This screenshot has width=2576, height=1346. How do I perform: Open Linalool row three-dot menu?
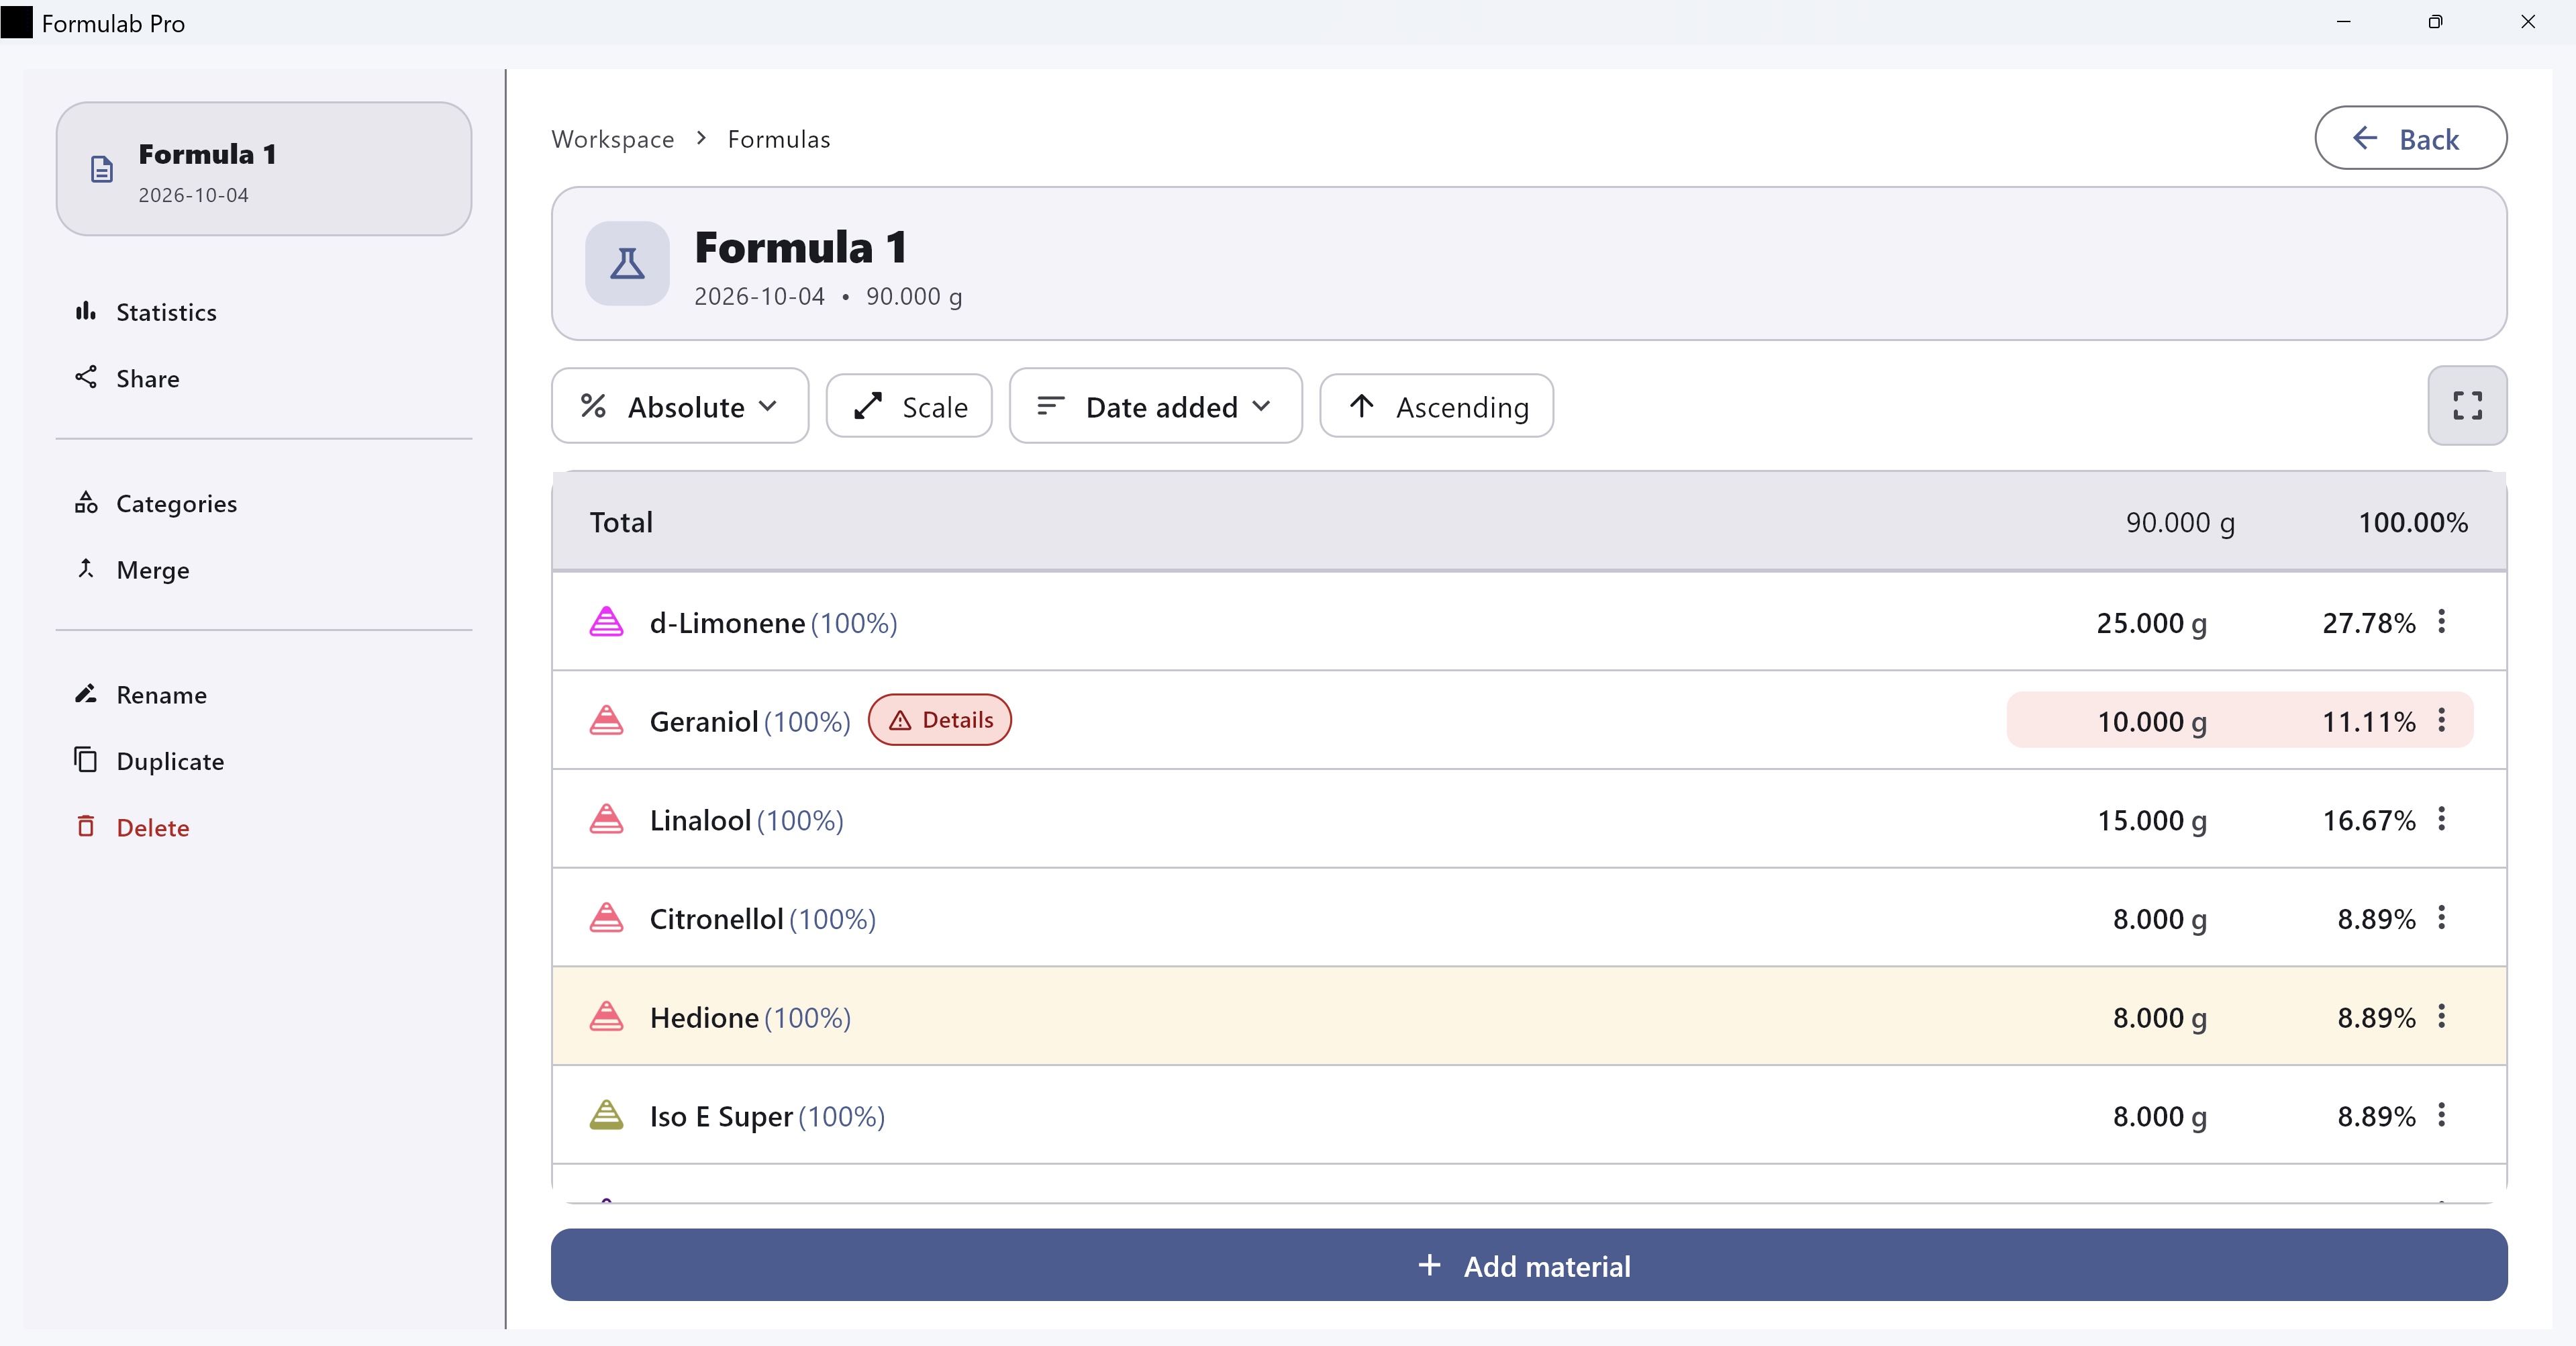click(2442, 819)
